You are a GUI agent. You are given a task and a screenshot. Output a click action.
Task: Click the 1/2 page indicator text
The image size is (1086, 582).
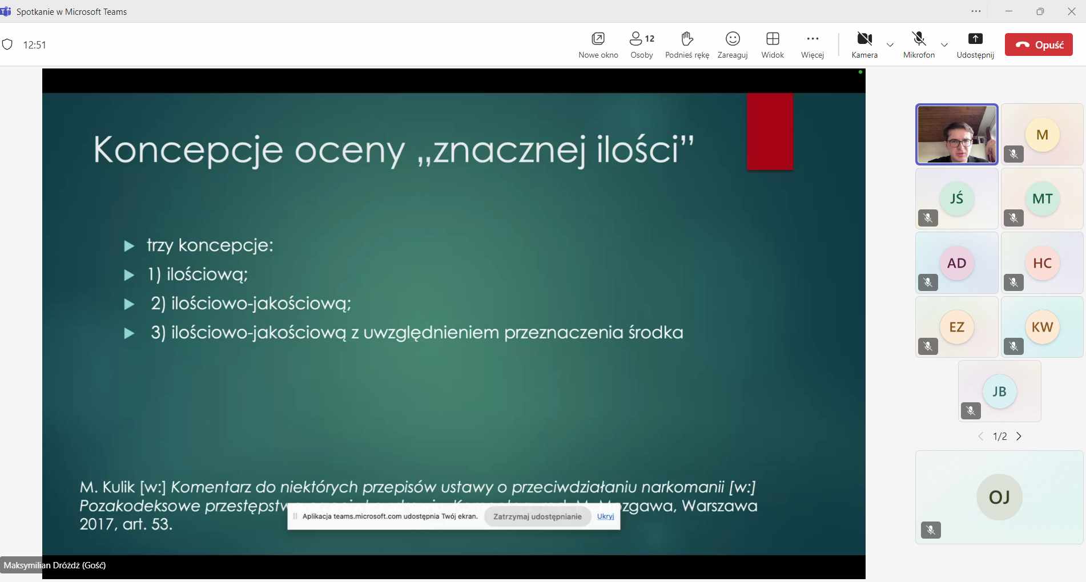coord(1000,436)
